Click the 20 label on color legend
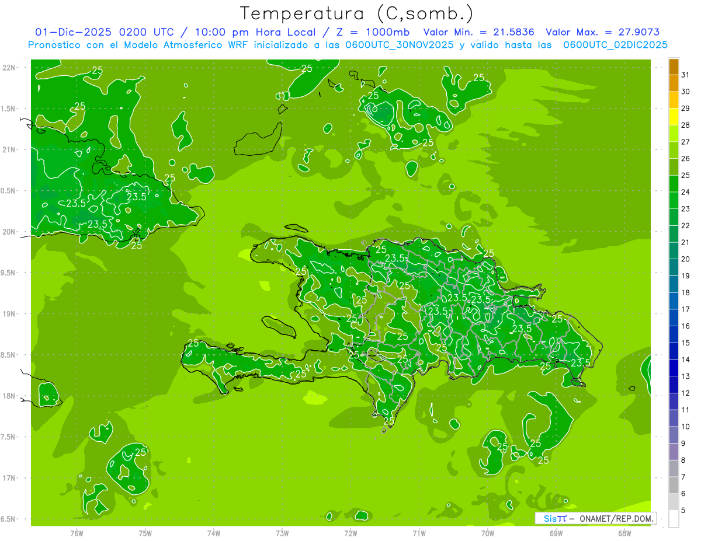 coord(686,259)
